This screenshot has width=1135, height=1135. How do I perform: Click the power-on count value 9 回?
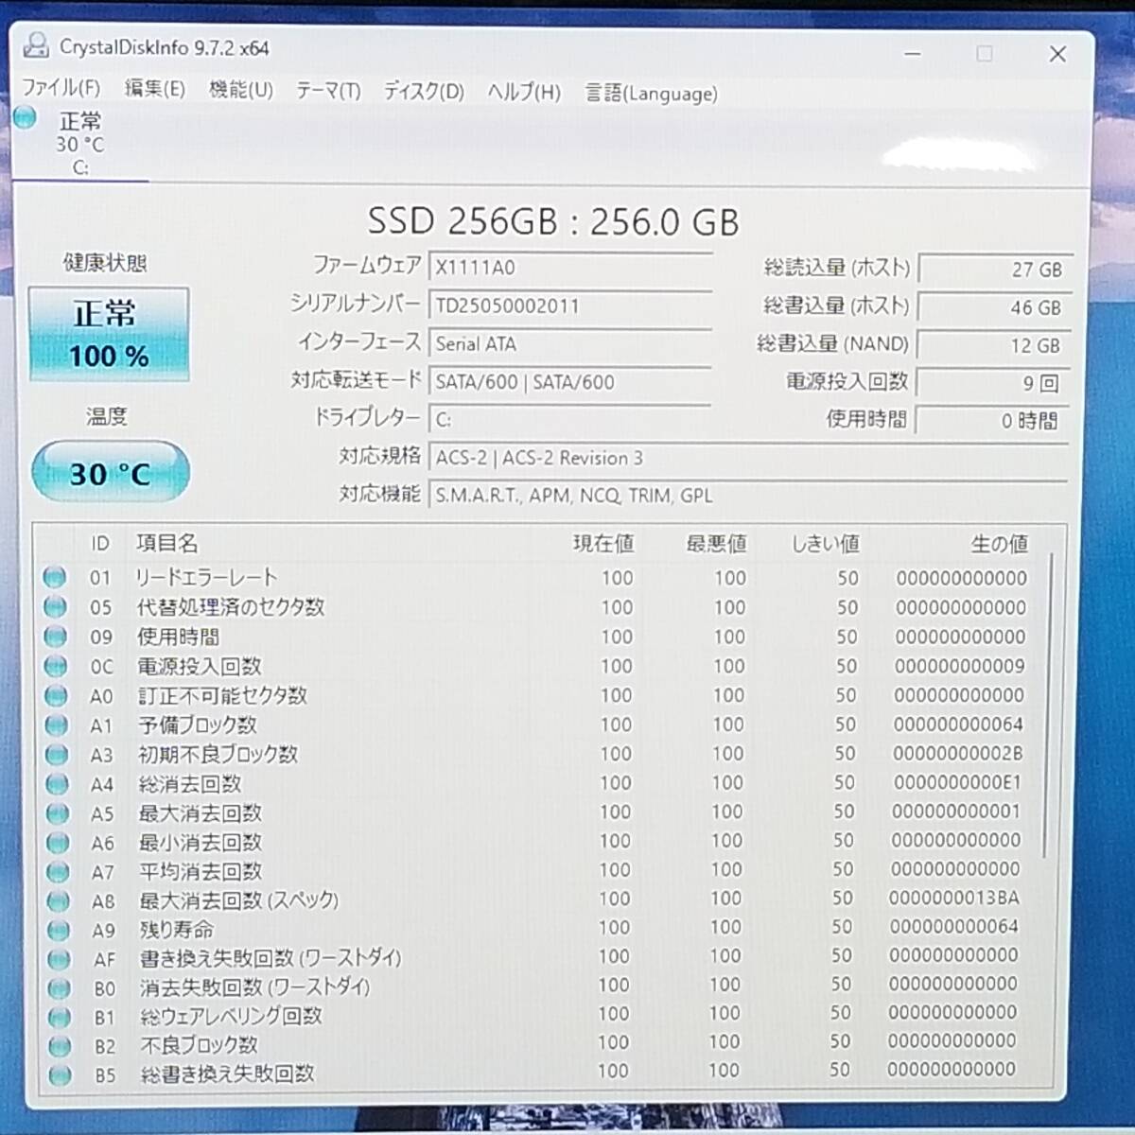click(993, 383)
